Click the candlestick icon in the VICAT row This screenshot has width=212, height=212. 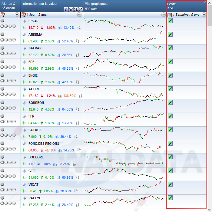[x=24, y=191]
